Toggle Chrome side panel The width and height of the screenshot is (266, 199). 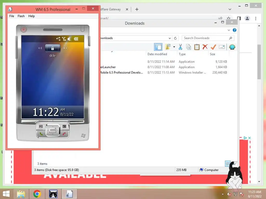click(239, 18)
